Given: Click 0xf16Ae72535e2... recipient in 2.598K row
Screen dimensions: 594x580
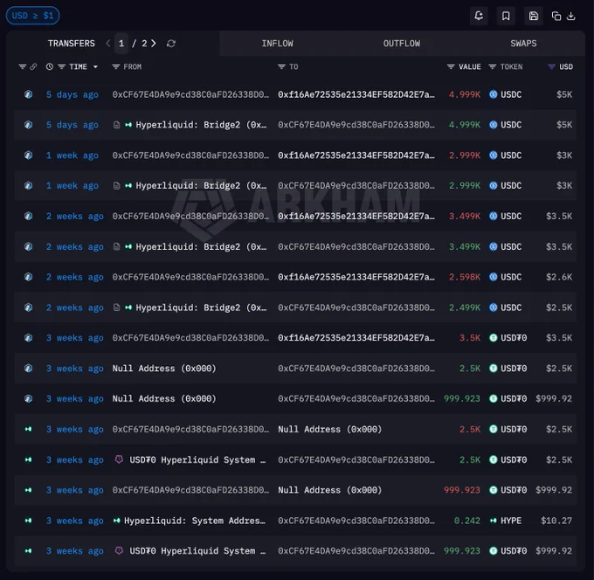Looking at the screenshot, I should pos(356,277).
